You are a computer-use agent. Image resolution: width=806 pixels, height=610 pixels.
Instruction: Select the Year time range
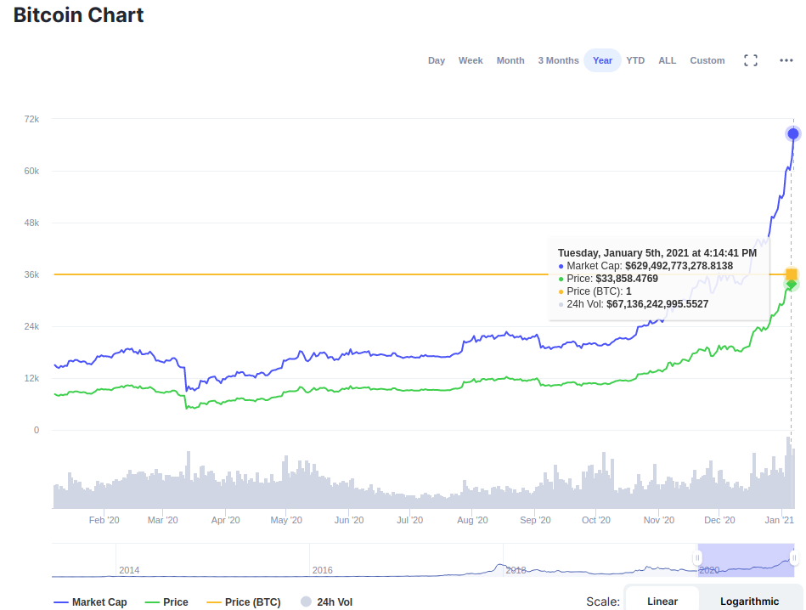point(602,60)
